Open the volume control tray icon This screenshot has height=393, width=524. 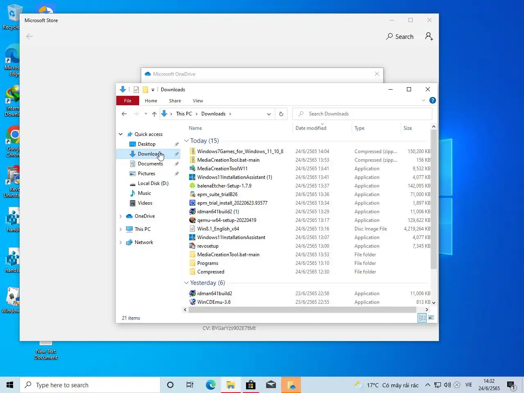tap(447, 385)
